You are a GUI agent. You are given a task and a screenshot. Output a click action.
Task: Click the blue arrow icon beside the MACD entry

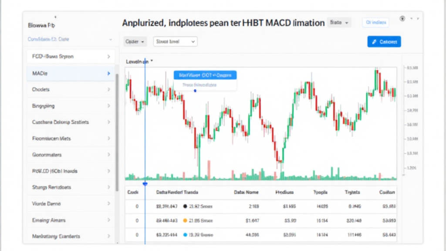pos(108,74)
